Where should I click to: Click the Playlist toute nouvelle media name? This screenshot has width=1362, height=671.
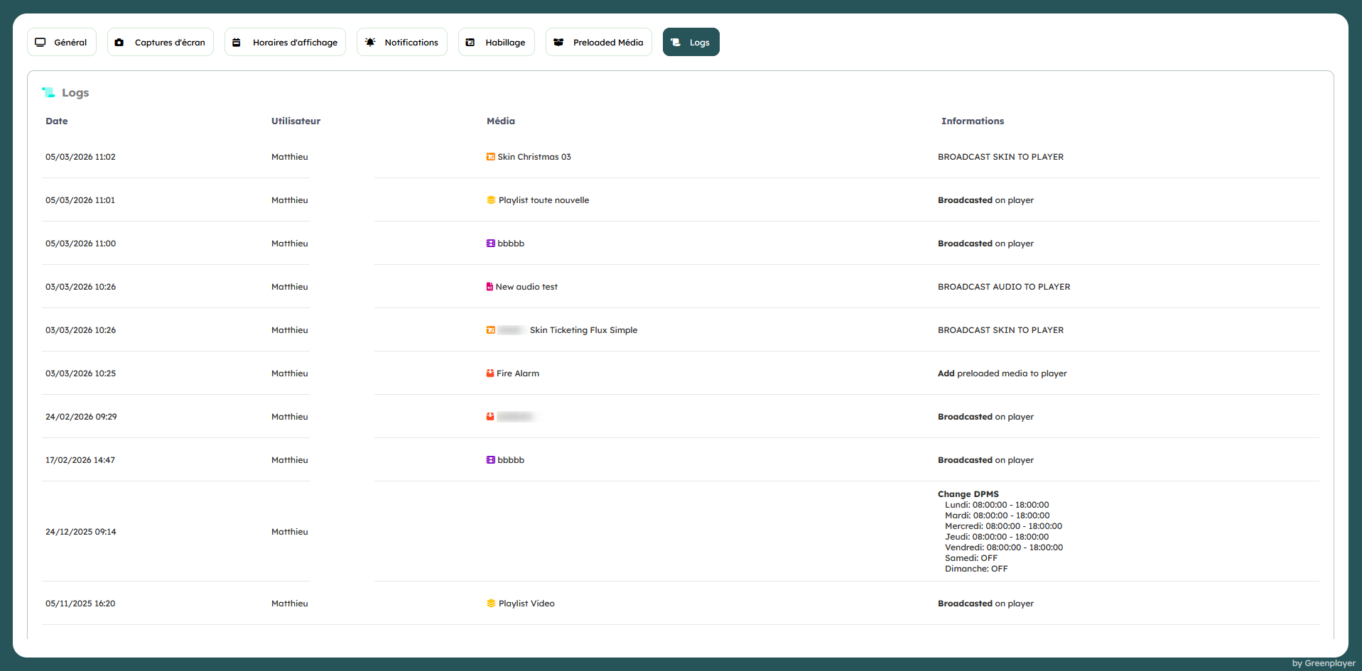[x=544, y=200]
